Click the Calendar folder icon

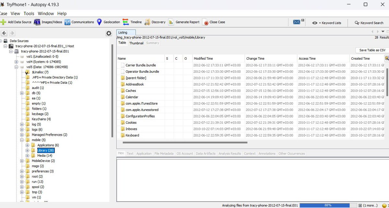click(123, 97)
